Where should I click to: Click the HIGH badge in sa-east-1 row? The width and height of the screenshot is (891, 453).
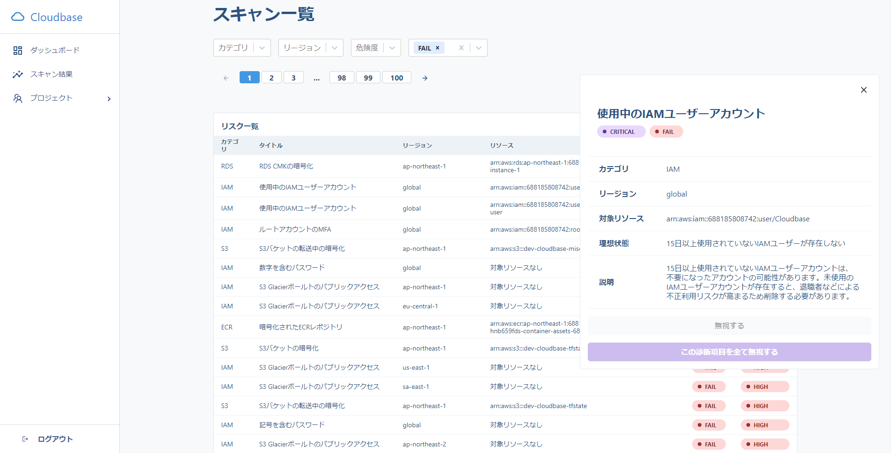tap(765, 387)
